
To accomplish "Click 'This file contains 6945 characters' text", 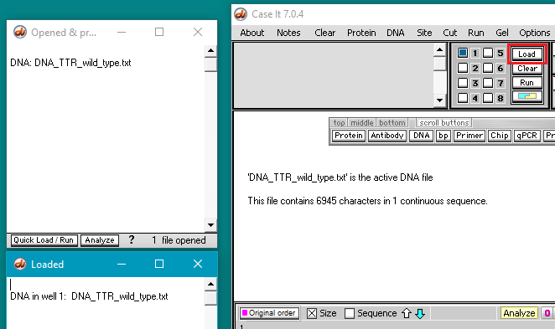I will pyautogui.click(x=367, y=201).
